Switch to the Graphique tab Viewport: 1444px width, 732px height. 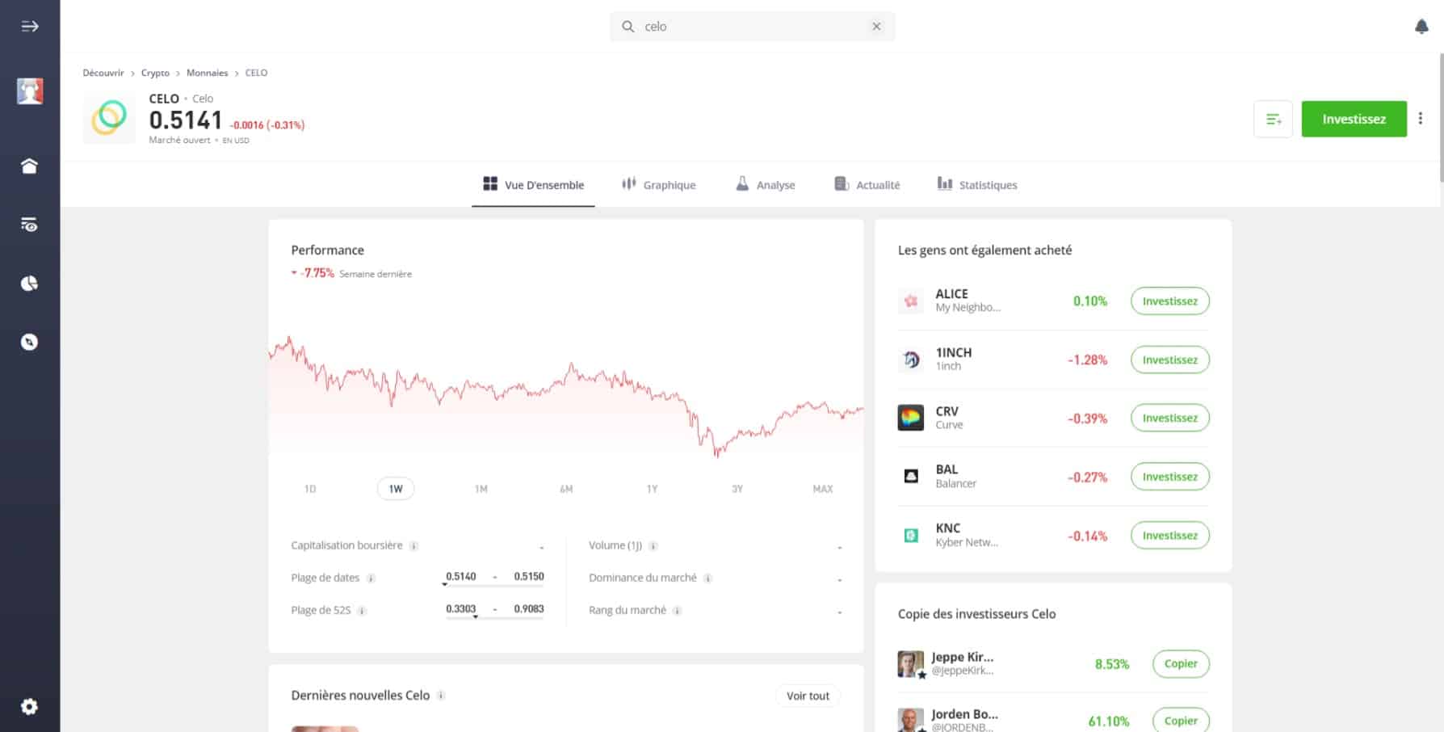(x=658, y=185)
